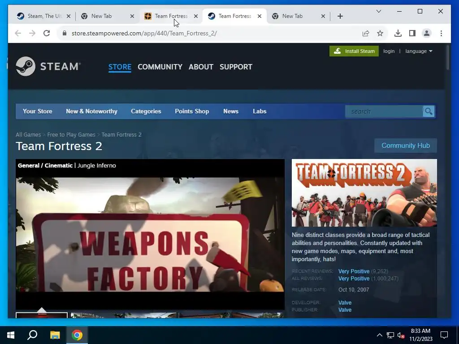Open the SUPPORT header link

[x=236, y=67]
